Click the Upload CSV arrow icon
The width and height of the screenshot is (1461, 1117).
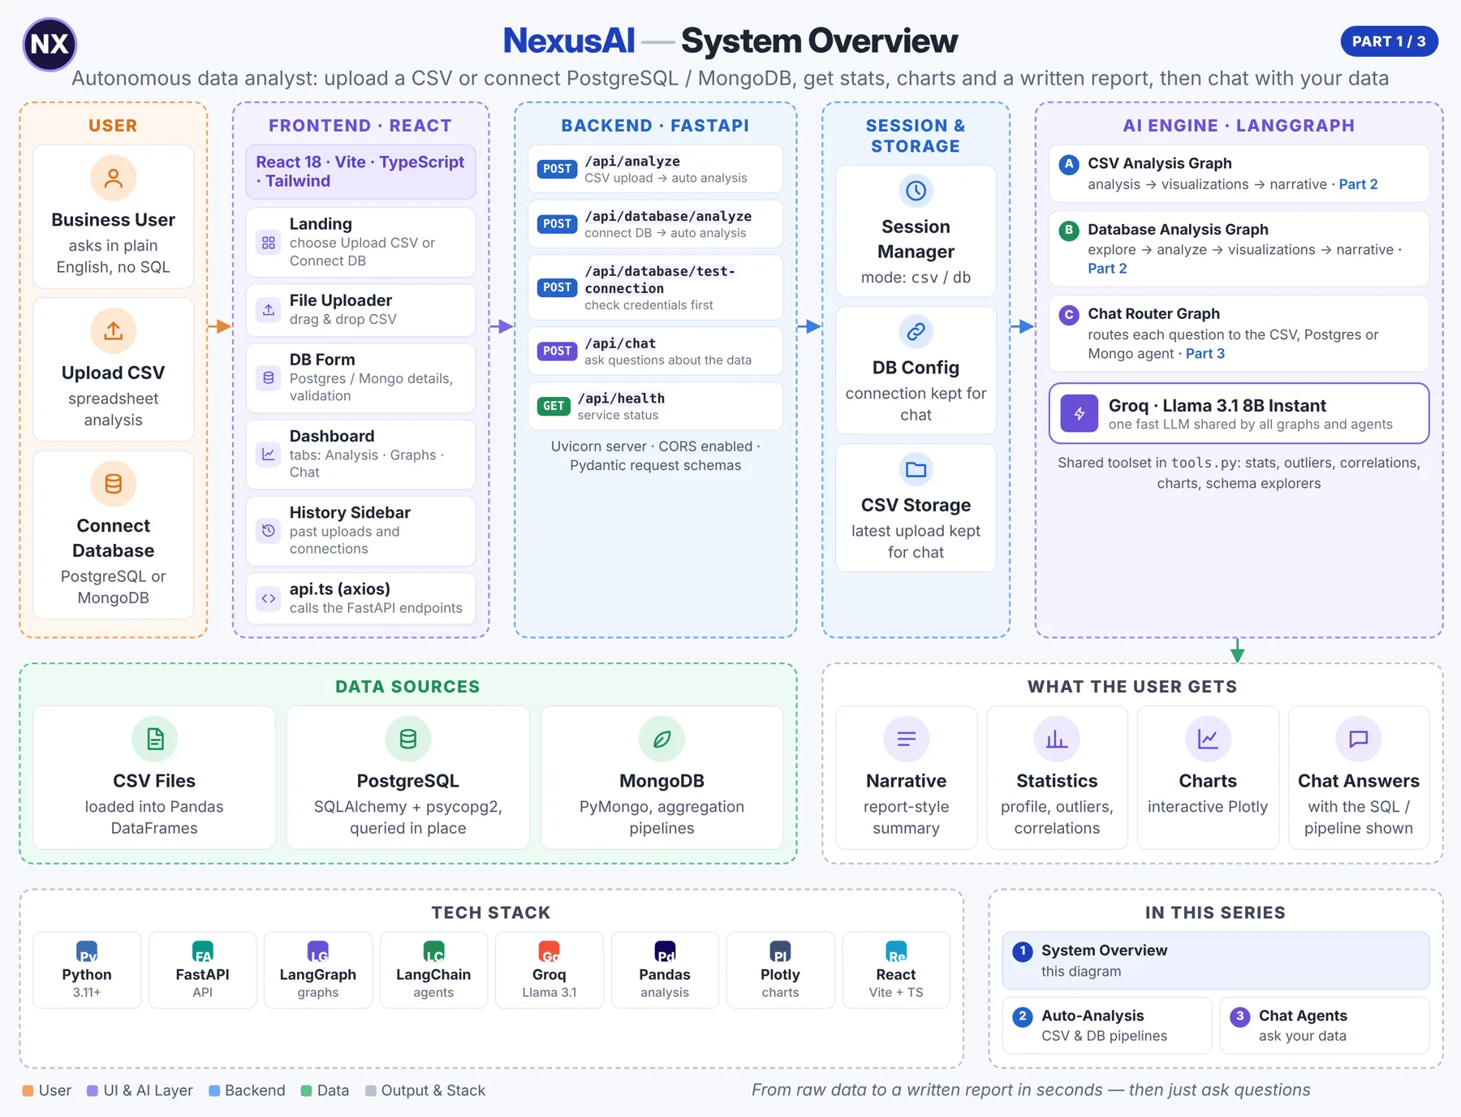[114, 330]
